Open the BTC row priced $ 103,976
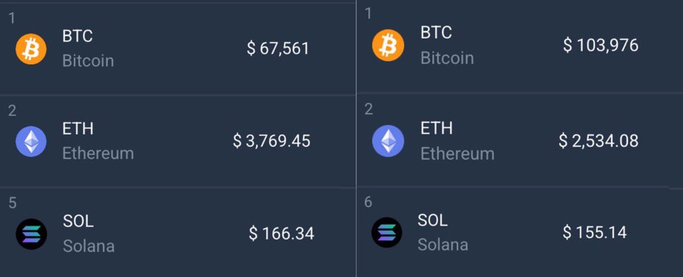The height and width of the screenshot is (277, 683). [x=520, y=47]
